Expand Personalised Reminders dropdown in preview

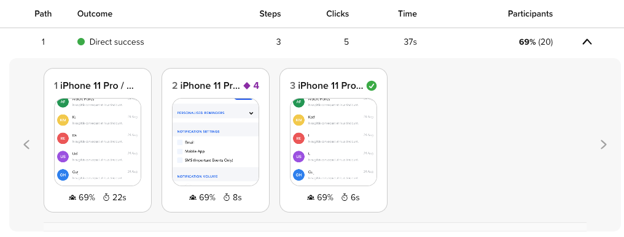pos(251,113)
